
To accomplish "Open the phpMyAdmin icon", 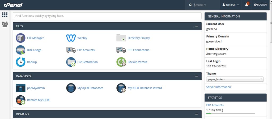I will [20, 88].
